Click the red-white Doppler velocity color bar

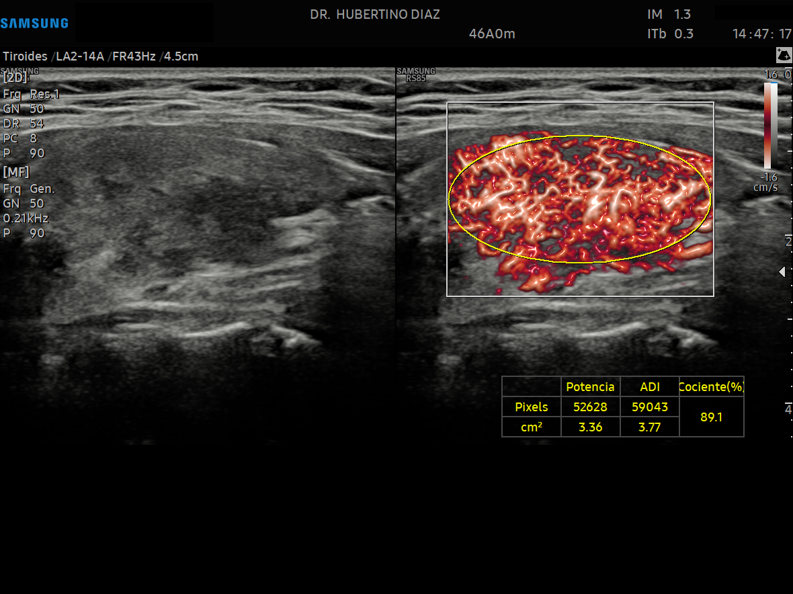coord(767,125)
